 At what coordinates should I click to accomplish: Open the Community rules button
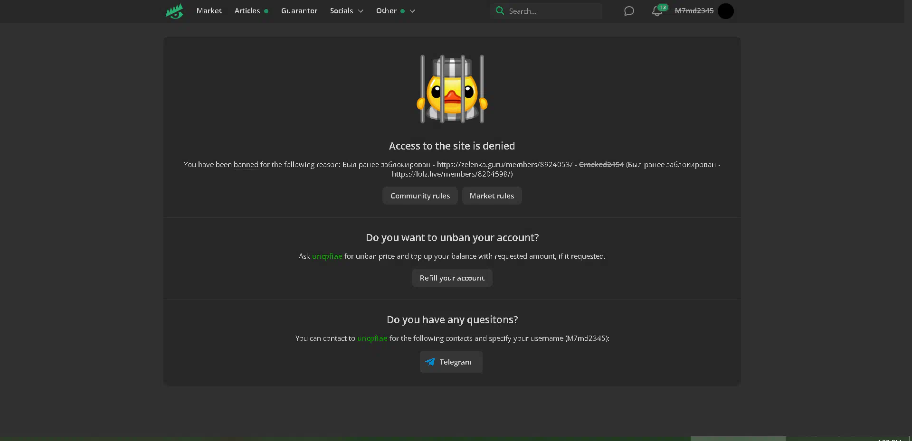point(420,196)
